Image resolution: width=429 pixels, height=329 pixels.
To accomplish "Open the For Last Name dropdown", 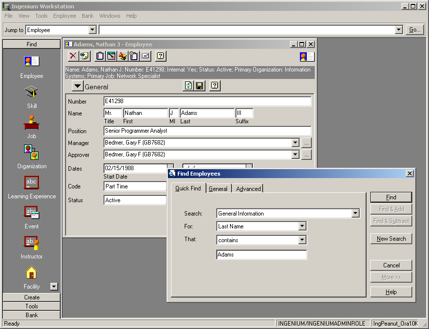I will 302,226.
